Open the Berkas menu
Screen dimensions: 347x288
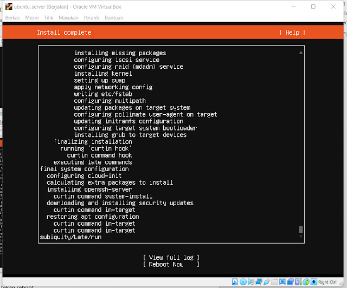coord(12,18)
